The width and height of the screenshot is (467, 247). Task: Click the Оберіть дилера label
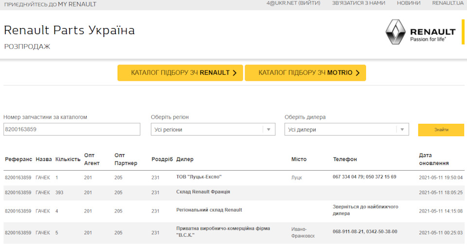(x=305, y=117)
